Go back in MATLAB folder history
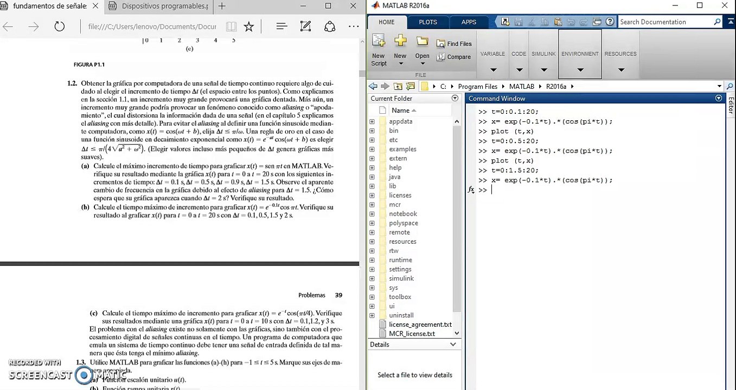 click(x=373, y=87)
